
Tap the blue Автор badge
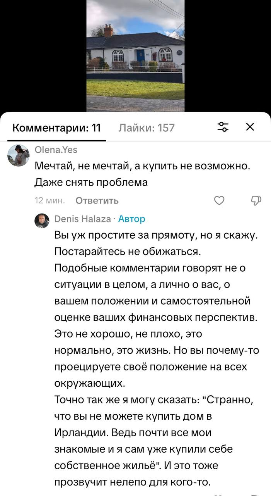coord(132,219)
